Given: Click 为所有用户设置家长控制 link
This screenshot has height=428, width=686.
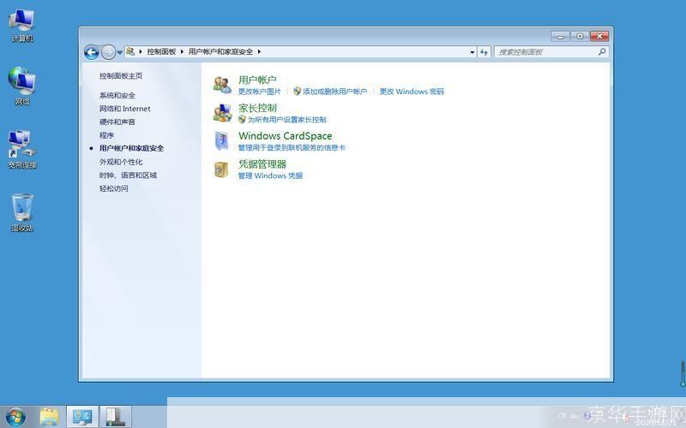Looking at the screenshot, I should click(287, 119).
